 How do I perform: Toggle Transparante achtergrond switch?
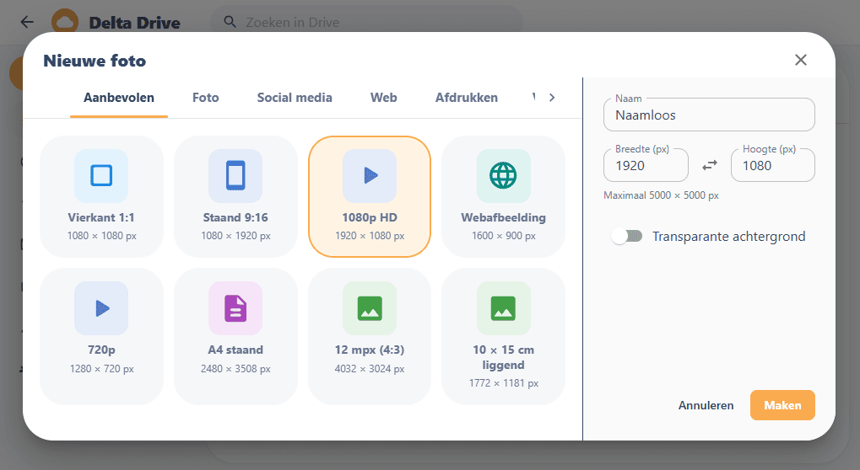tap(627, 237)
